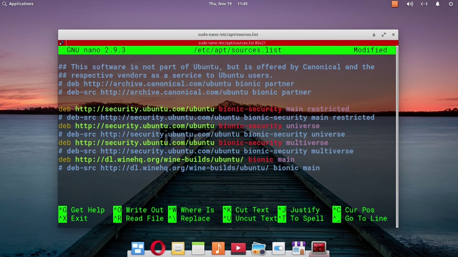Click 'GNU nano 2.9.3' header text

[96, 50]
